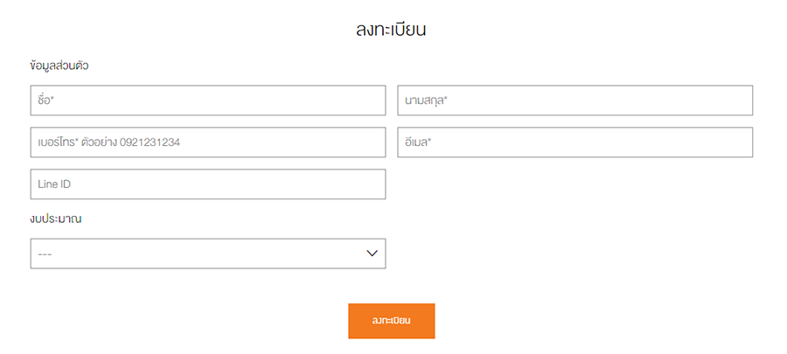The image size is (787, 354).
Task: Click the empty right side of Line ID box
Action: click(x=306, y=184)
